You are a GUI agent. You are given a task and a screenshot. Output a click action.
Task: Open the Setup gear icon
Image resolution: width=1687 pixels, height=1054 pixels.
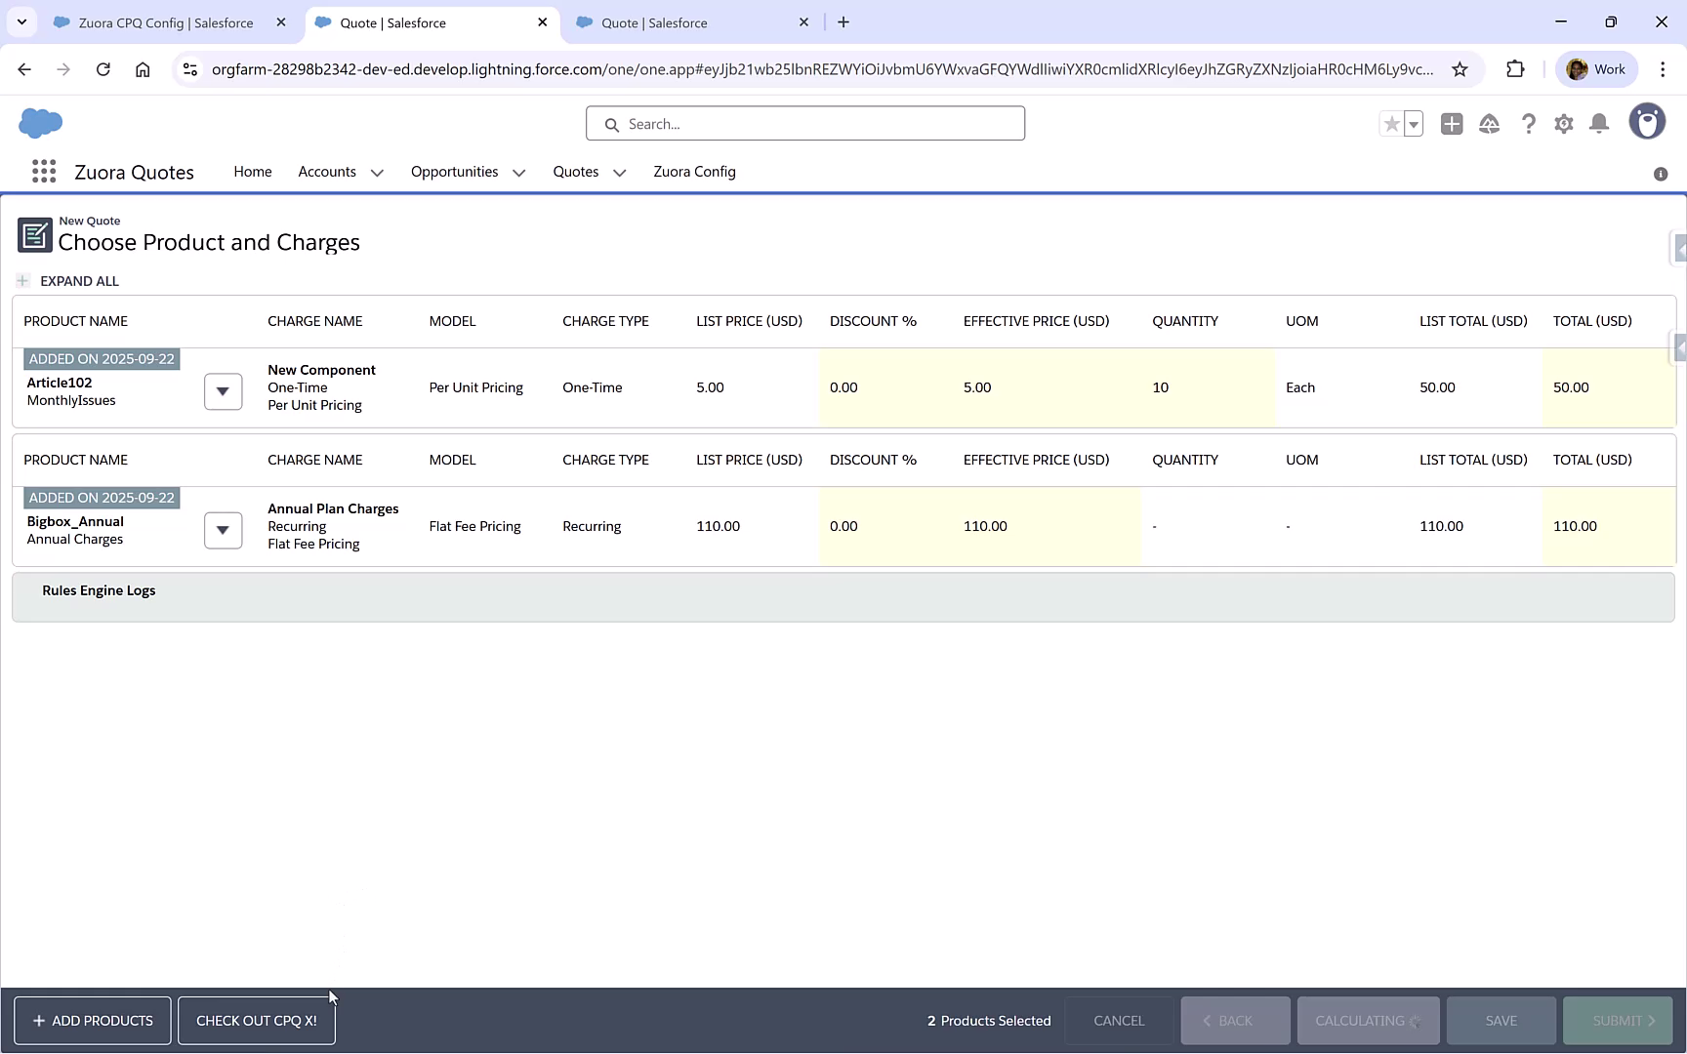(x=1563, y=124)
